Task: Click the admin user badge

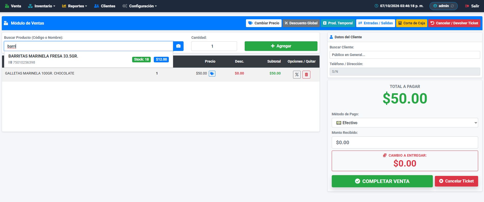Action: tap(444, 6)
